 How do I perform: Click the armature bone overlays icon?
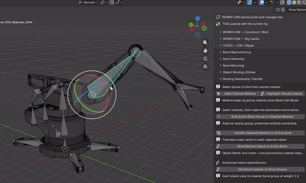tap(272, 3)
